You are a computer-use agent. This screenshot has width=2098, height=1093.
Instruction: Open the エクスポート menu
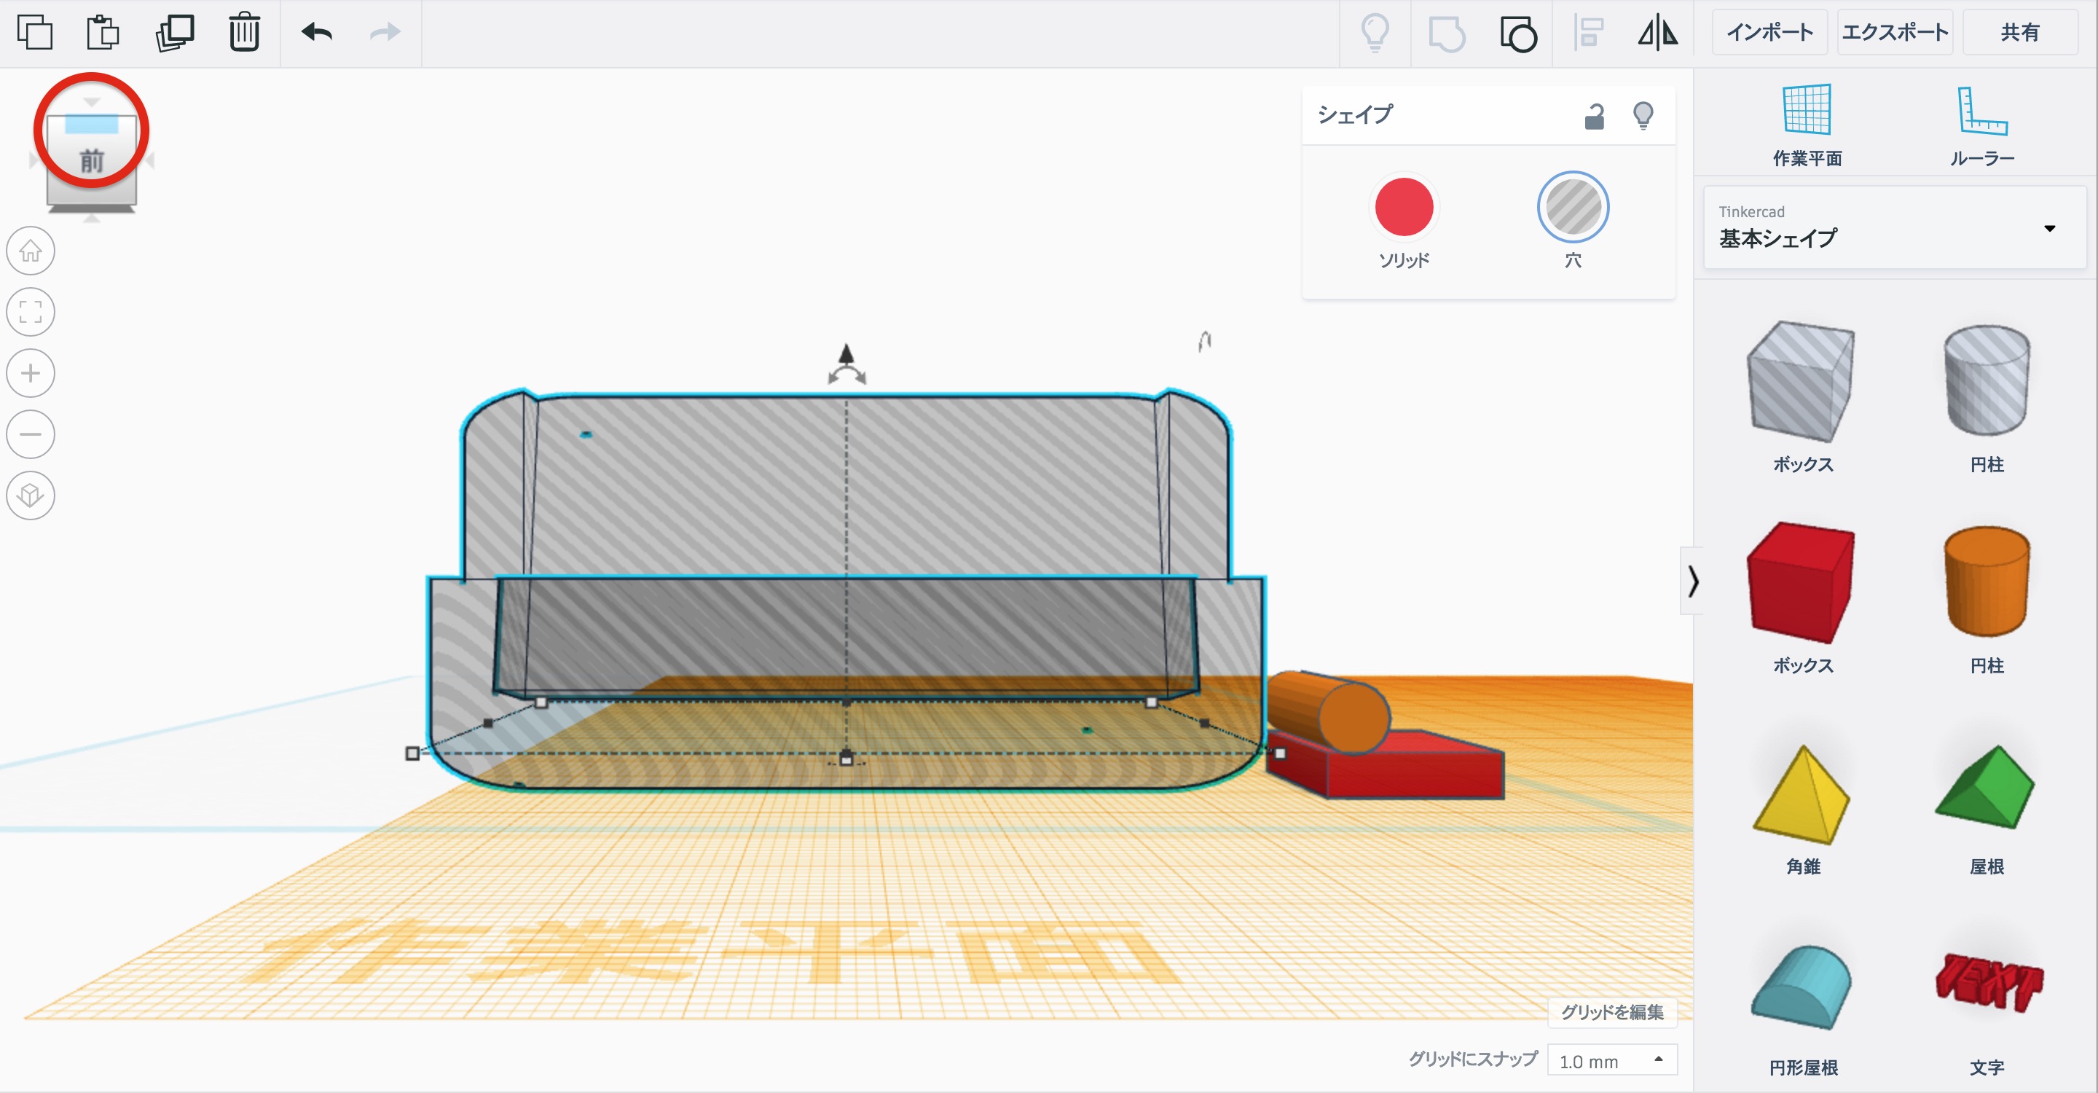point(1894,33)
